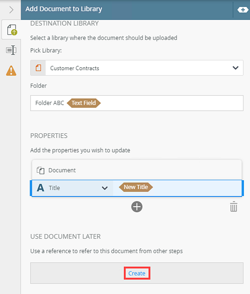Expand the Title property dropdown
Screen dimensions: 250x294
coord(104,188)
